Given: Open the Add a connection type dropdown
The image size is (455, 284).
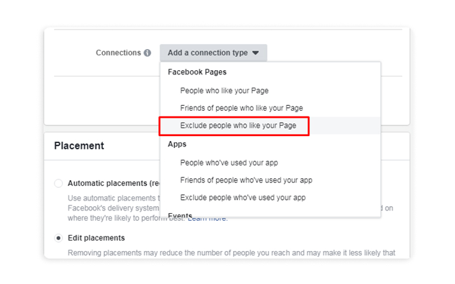Looking at the screenshot, I should [x=213, y=53].
